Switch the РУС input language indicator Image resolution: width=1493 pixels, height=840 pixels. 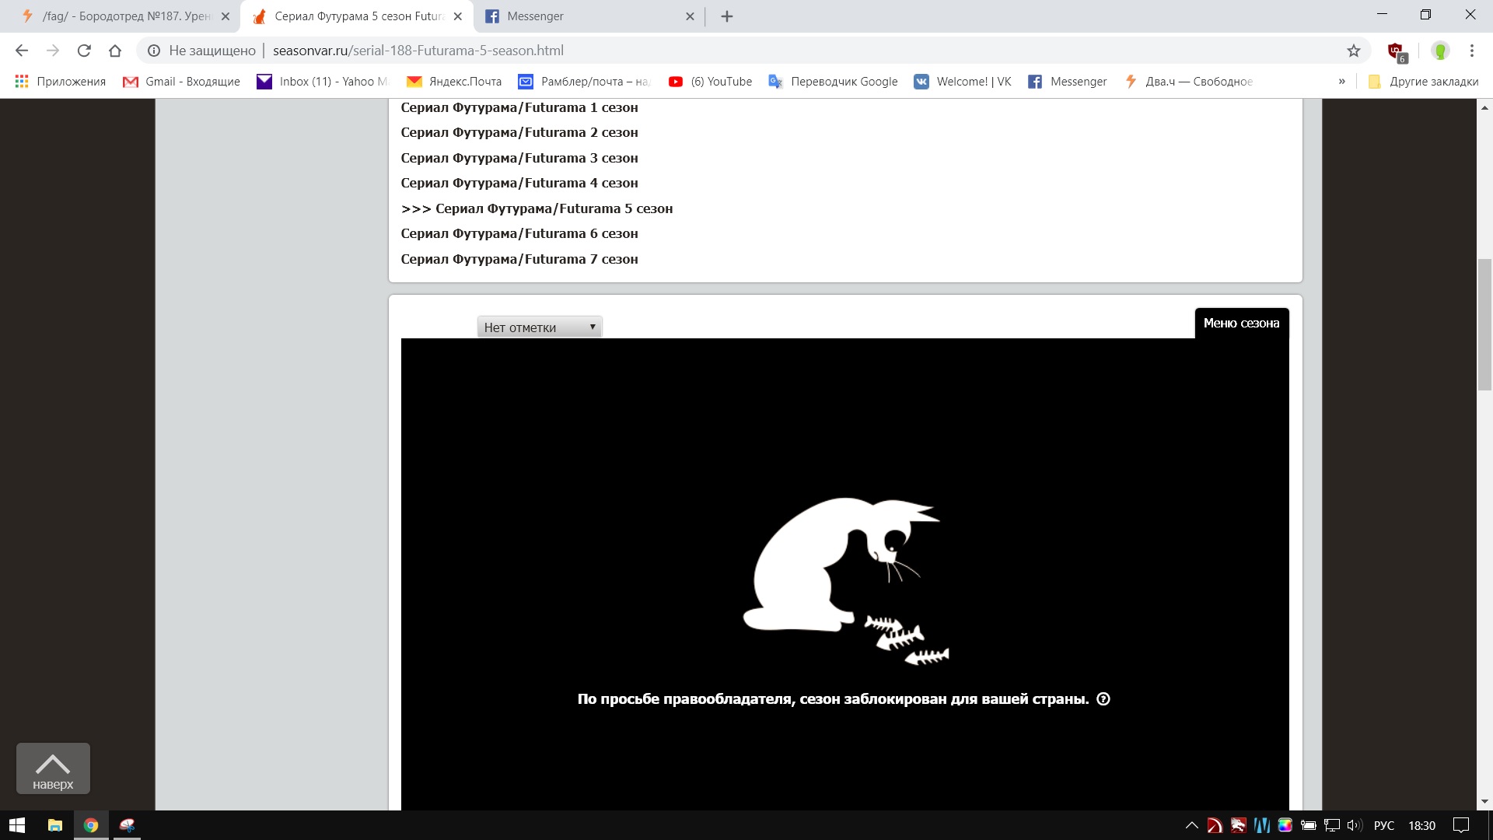tap(1384, 825)
